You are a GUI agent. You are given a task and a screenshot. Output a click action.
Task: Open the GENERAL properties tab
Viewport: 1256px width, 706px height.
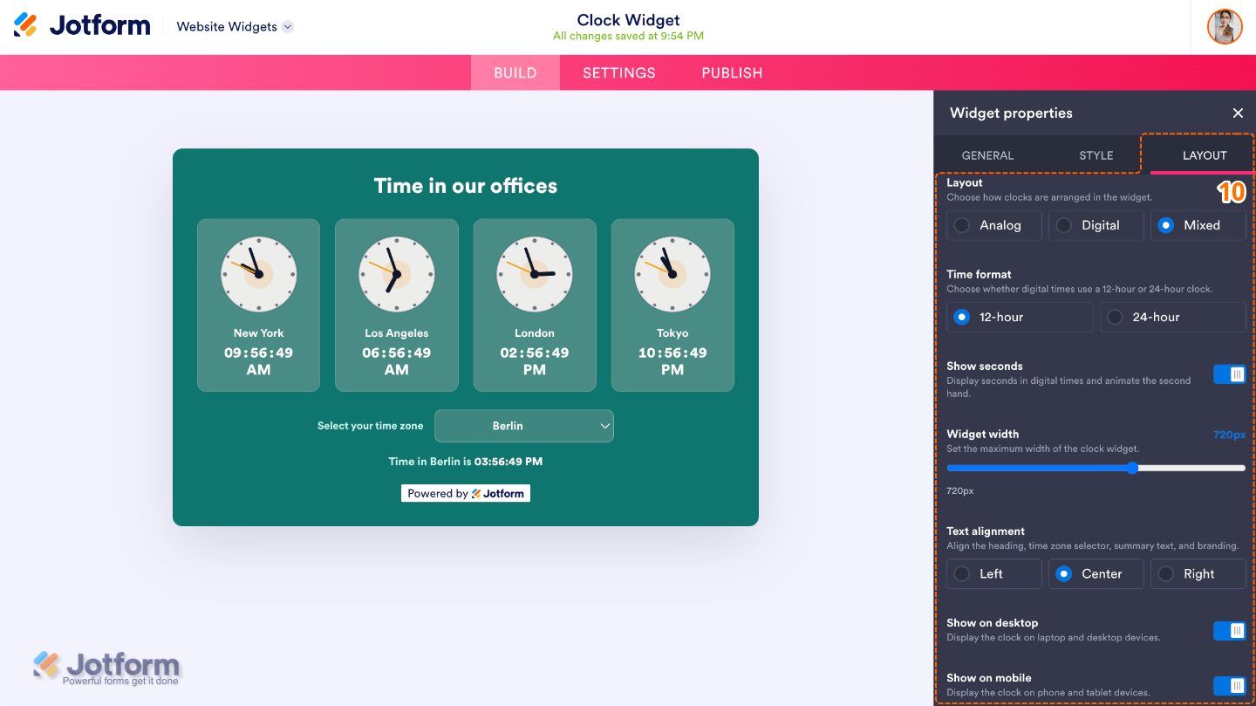click(x=987, y=155)
